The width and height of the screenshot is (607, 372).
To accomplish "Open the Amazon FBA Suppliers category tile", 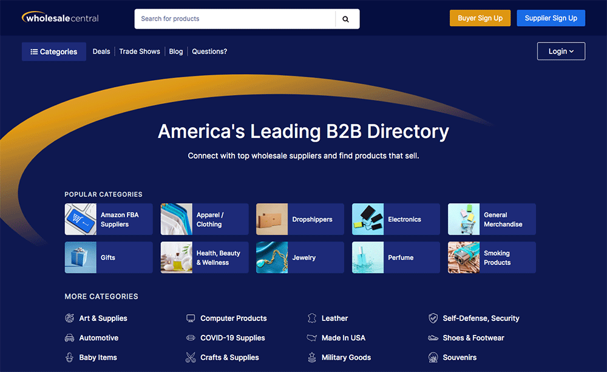I will coord(107,219).
